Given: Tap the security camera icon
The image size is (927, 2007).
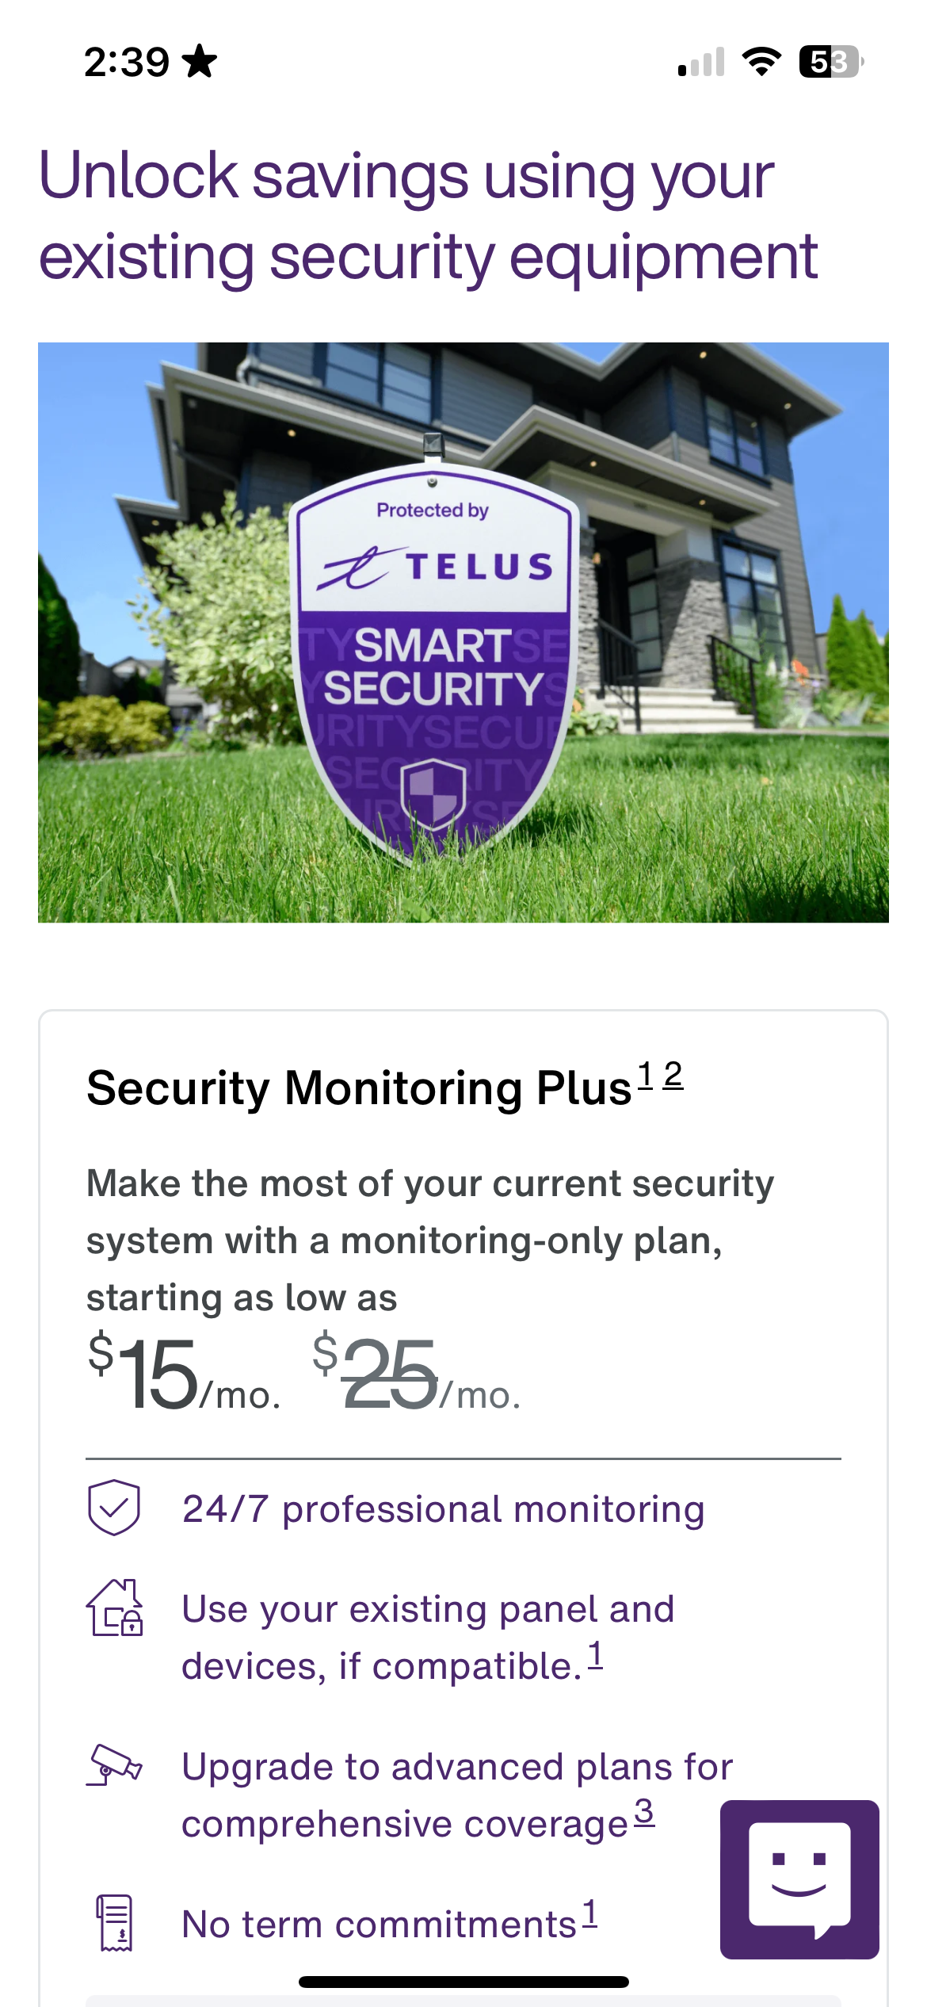Looking at the screenshot, I should pyautogui.click(x=114, y=1764).
